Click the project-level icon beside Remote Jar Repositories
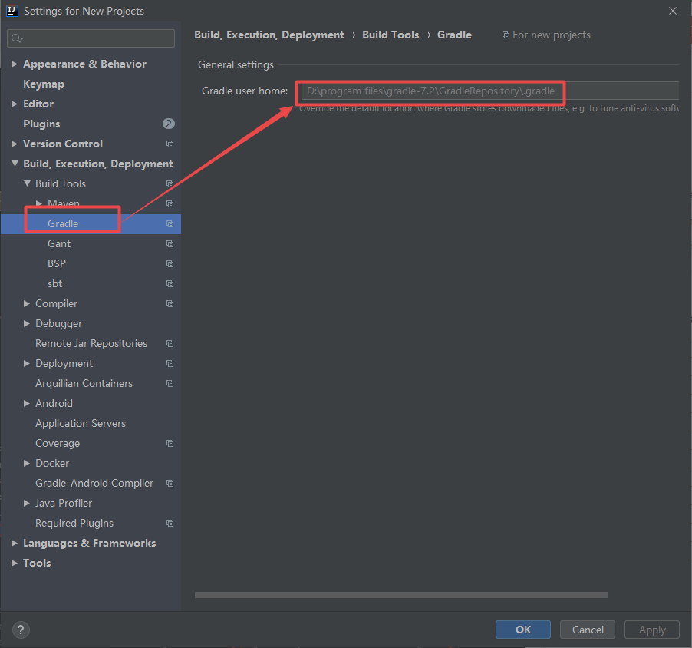 point(170,344)
